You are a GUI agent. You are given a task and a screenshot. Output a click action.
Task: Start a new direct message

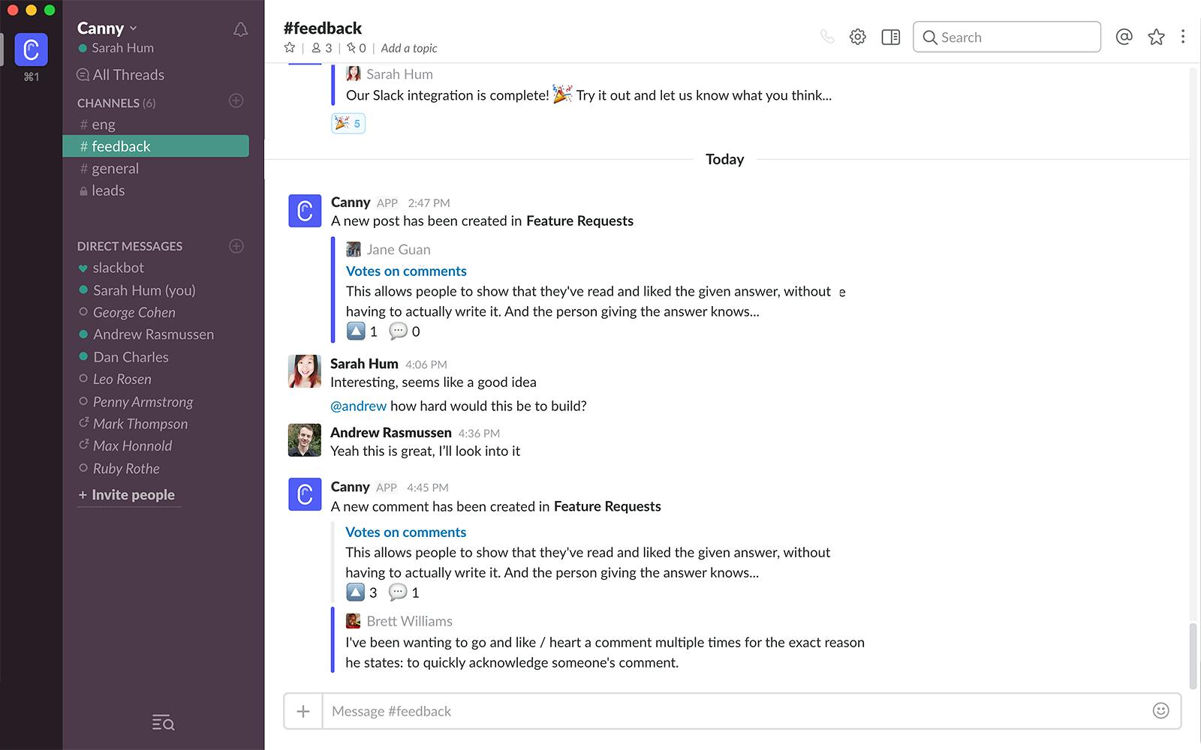click(x=236, y=246)
